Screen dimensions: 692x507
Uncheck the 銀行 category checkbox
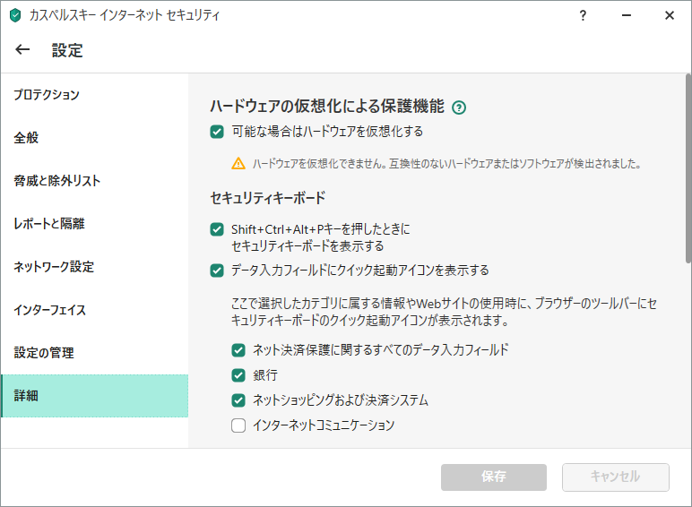[238, 375]
